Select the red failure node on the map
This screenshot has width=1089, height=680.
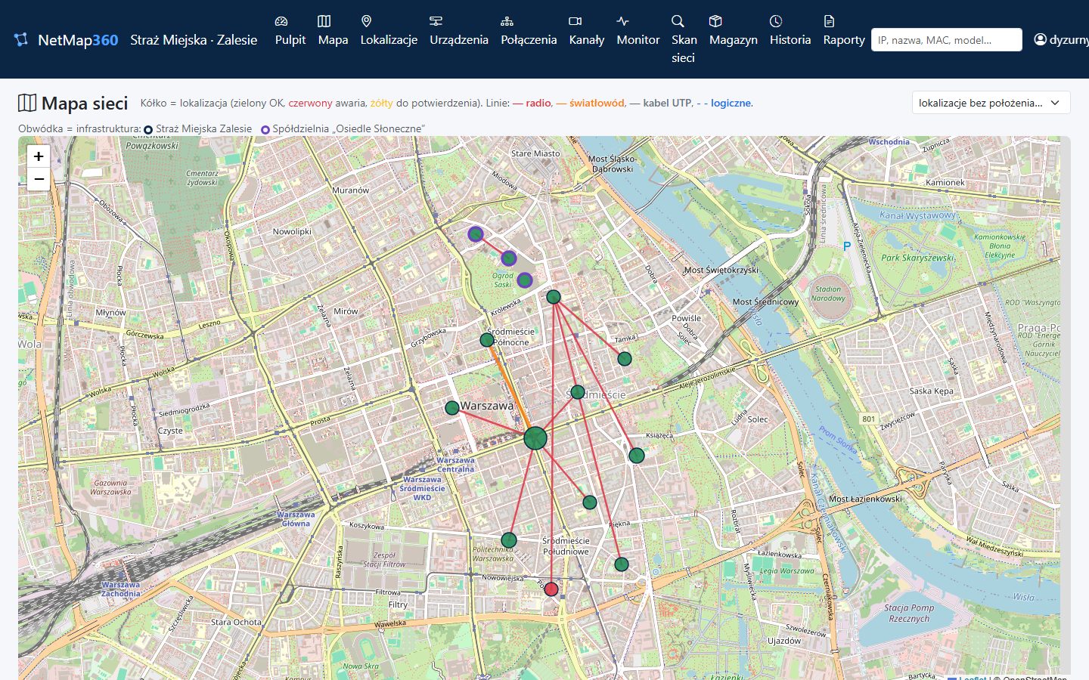[x=551, y=589]
